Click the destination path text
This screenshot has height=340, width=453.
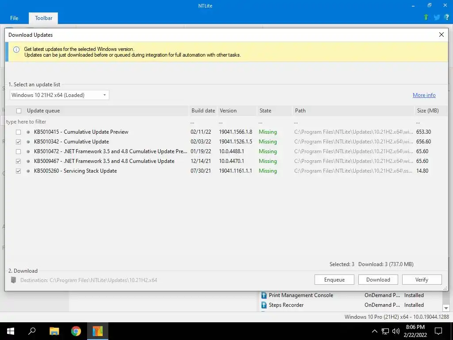88,280
